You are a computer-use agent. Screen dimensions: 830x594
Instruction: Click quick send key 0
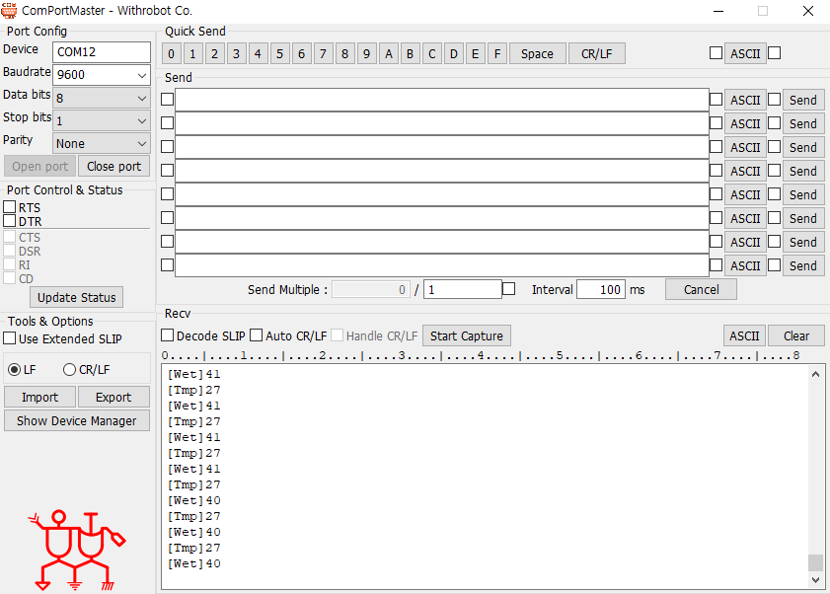pos(171,53)
